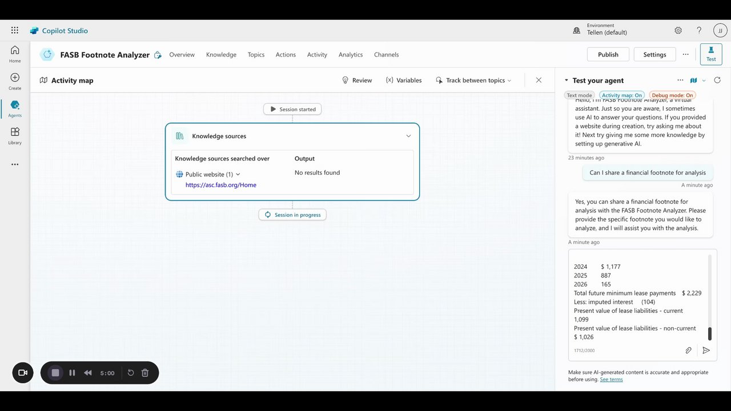Screen dimensions: 731x411
Task: Click the activity map icon in test pane
Action: coord(694,80)
